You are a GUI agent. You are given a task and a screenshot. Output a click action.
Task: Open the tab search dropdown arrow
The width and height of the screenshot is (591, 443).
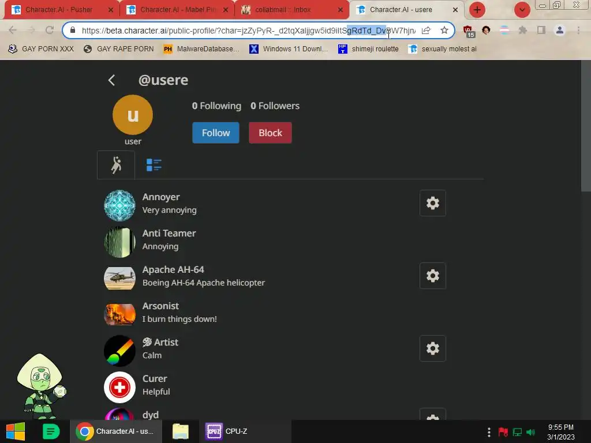pos(522,10)
